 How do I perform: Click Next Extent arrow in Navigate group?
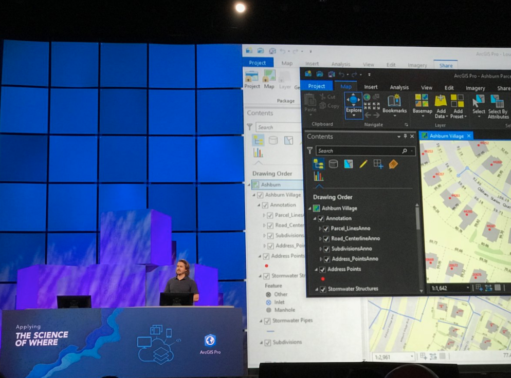tap(376, 115)
